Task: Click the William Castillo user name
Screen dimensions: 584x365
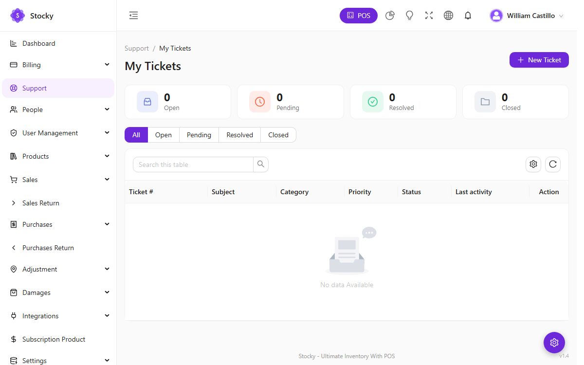Action: click(x=531, y=16)
